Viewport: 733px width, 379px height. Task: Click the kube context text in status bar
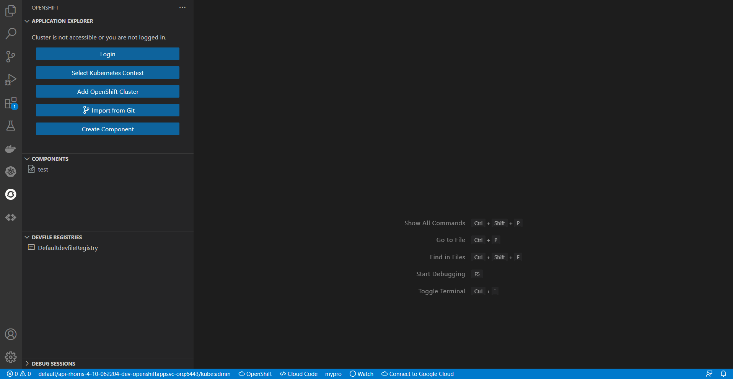134,374
